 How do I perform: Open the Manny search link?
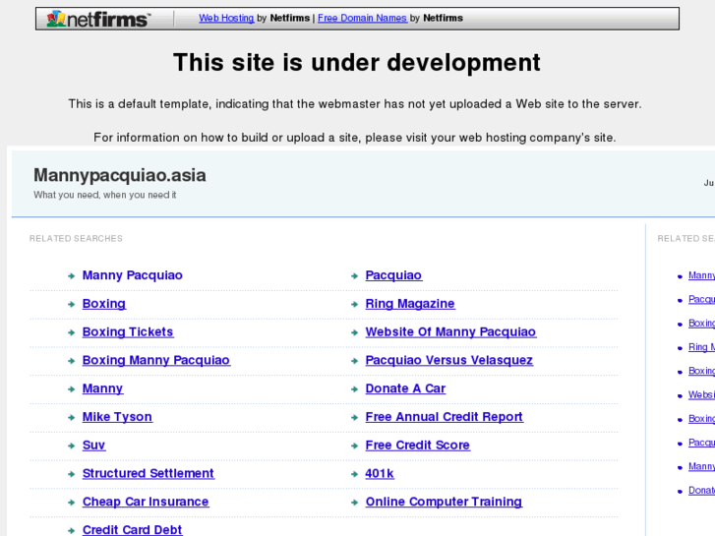(x=102, y=388)
